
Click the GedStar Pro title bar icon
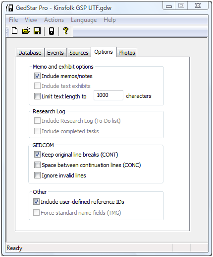coord(9,8)
